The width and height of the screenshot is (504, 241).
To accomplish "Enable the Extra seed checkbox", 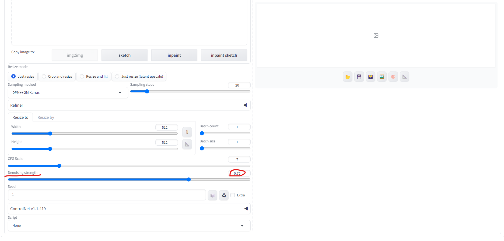I will (x=233, y=195).
